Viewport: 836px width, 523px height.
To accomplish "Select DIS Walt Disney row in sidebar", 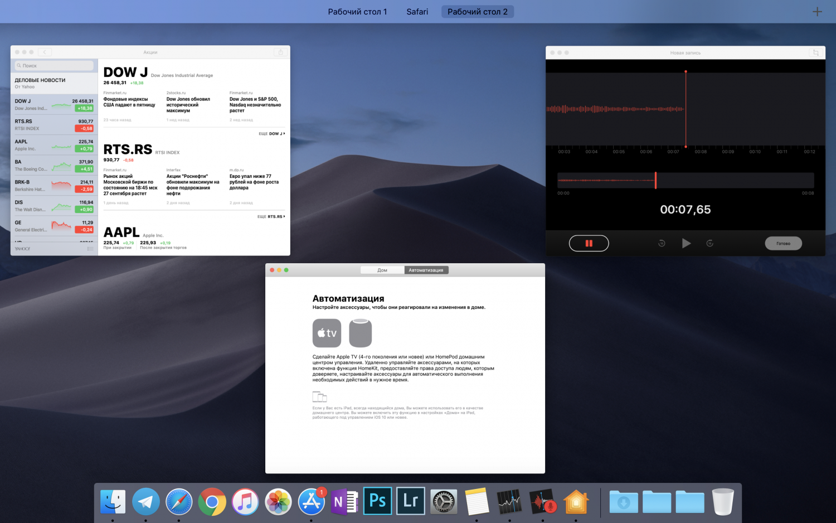I will point(54,206).
